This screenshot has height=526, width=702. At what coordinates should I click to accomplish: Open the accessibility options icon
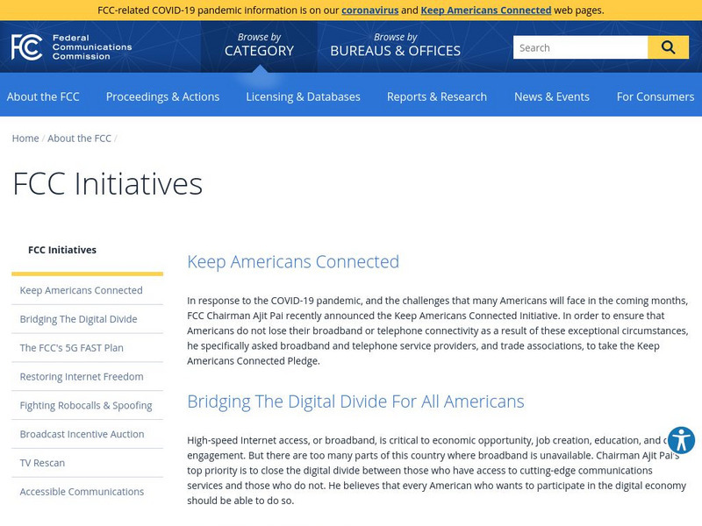coord(681,440)
